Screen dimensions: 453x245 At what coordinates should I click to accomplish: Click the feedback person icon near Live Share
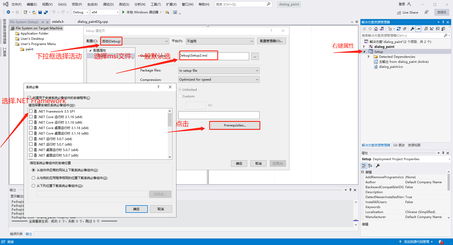427,12
